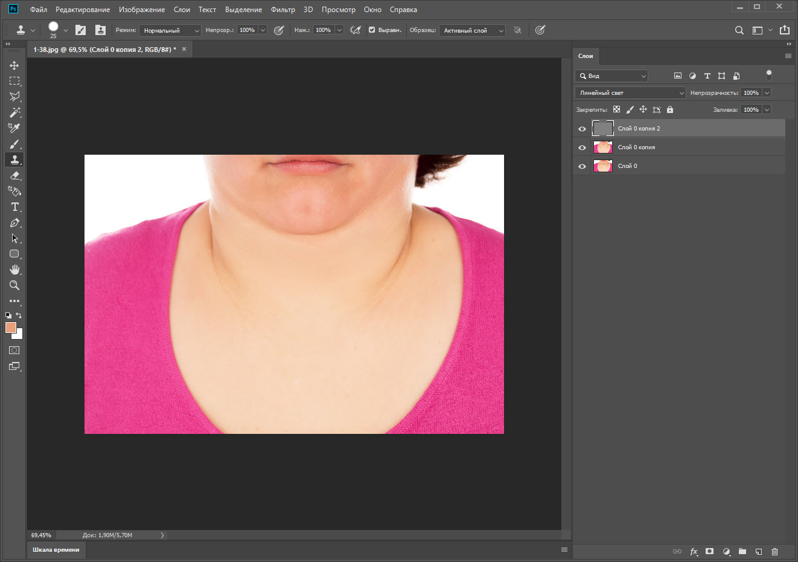Select the Paint Bucket tool
This screenshot has width=798, height=562.
pyautogui.click(x=14, y=191)
